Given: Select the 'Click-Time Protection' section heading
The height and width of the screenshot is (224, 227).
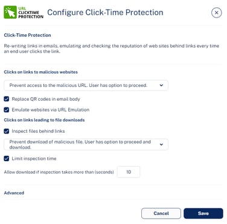Looking at the screenshot, I should tap(27, 35).
